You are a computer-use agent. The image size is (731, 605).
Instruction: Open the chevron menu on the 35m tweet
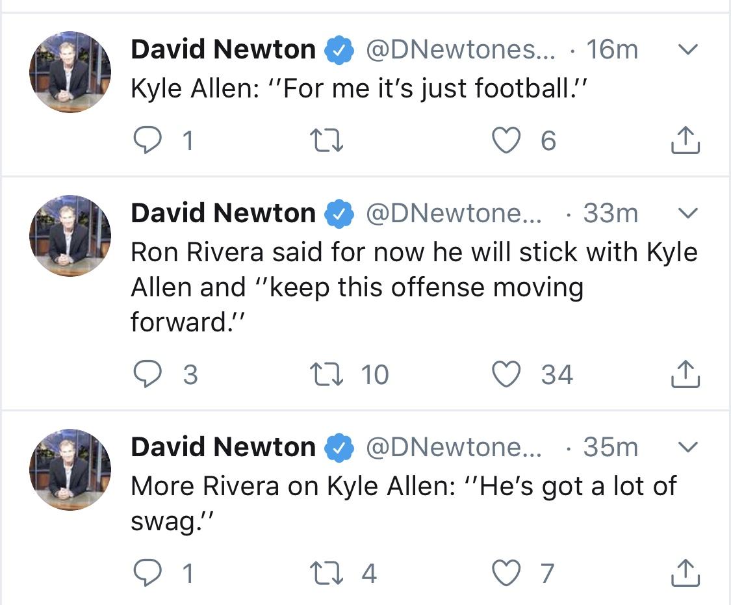[687, 447]
